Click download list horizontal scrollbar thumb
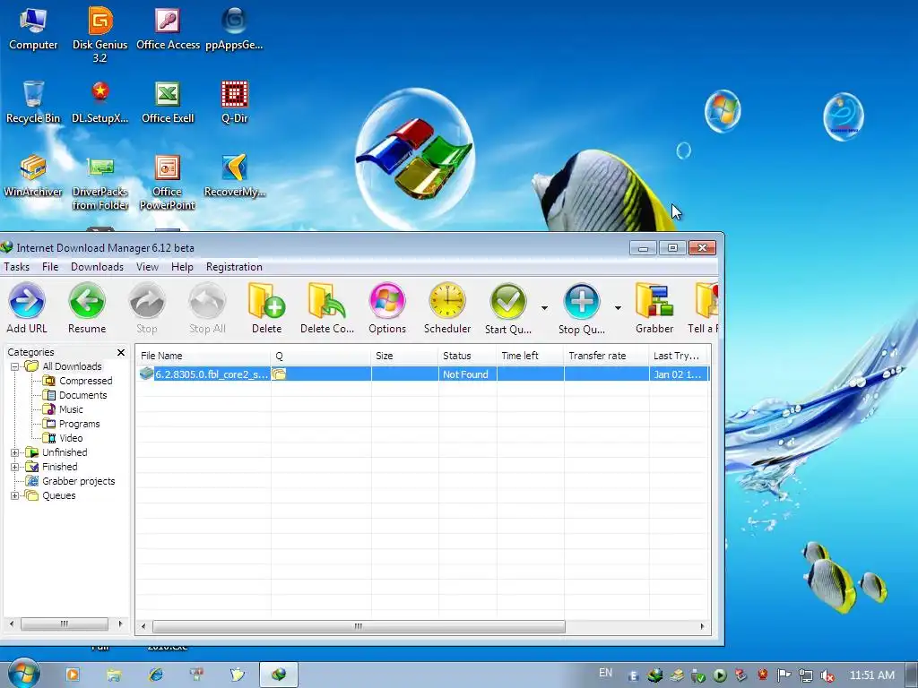Image resolution: width=918 pixels, height=688 pixels. 359,626
